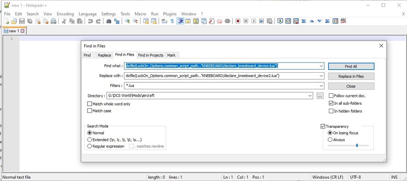The width and height of the screenshot is (407, 181).
Task: Click the INS indicator in status bar
Action: coord(394,177)
